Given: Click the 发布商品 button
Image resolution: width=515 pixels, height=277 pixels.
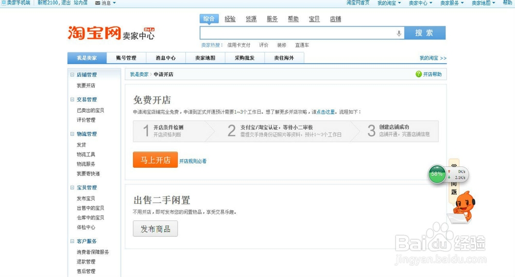Looking at the screenshot, I should click(x=156, y=229).
